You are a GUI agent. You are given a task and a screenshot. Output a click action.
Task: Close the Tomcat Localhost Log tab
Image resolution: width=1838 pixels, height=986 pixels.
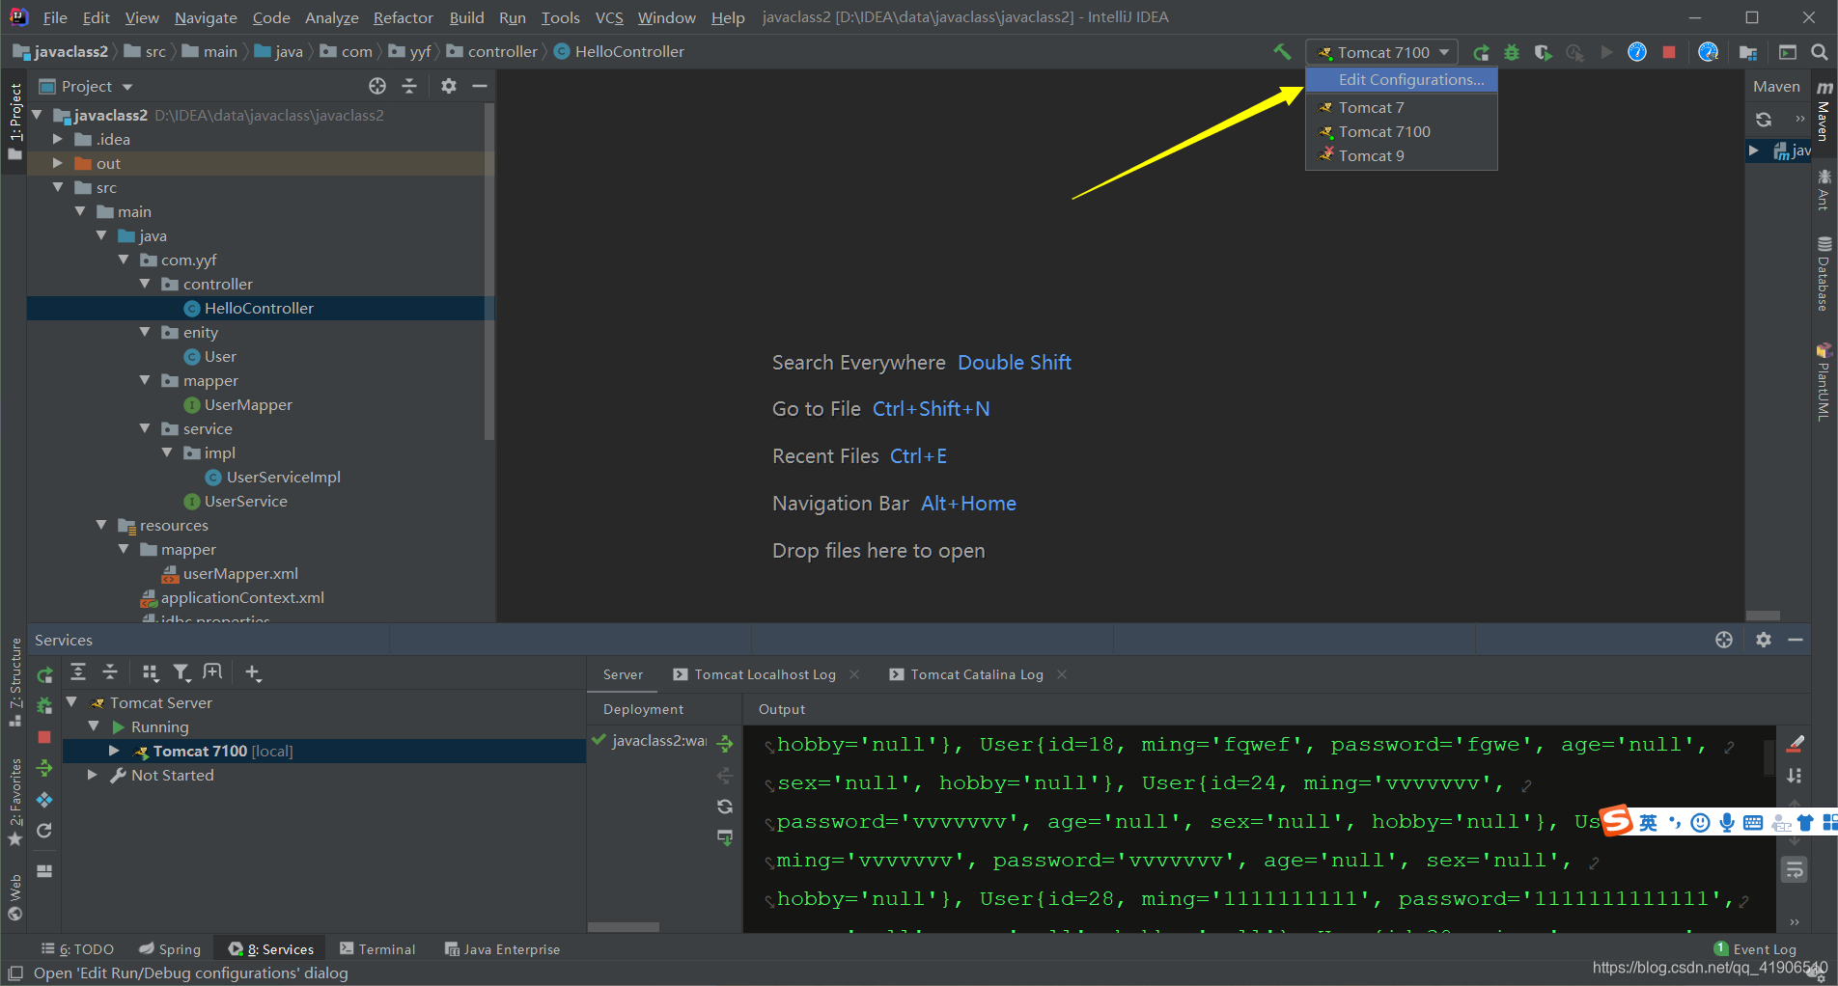click(x=854, y=674)
